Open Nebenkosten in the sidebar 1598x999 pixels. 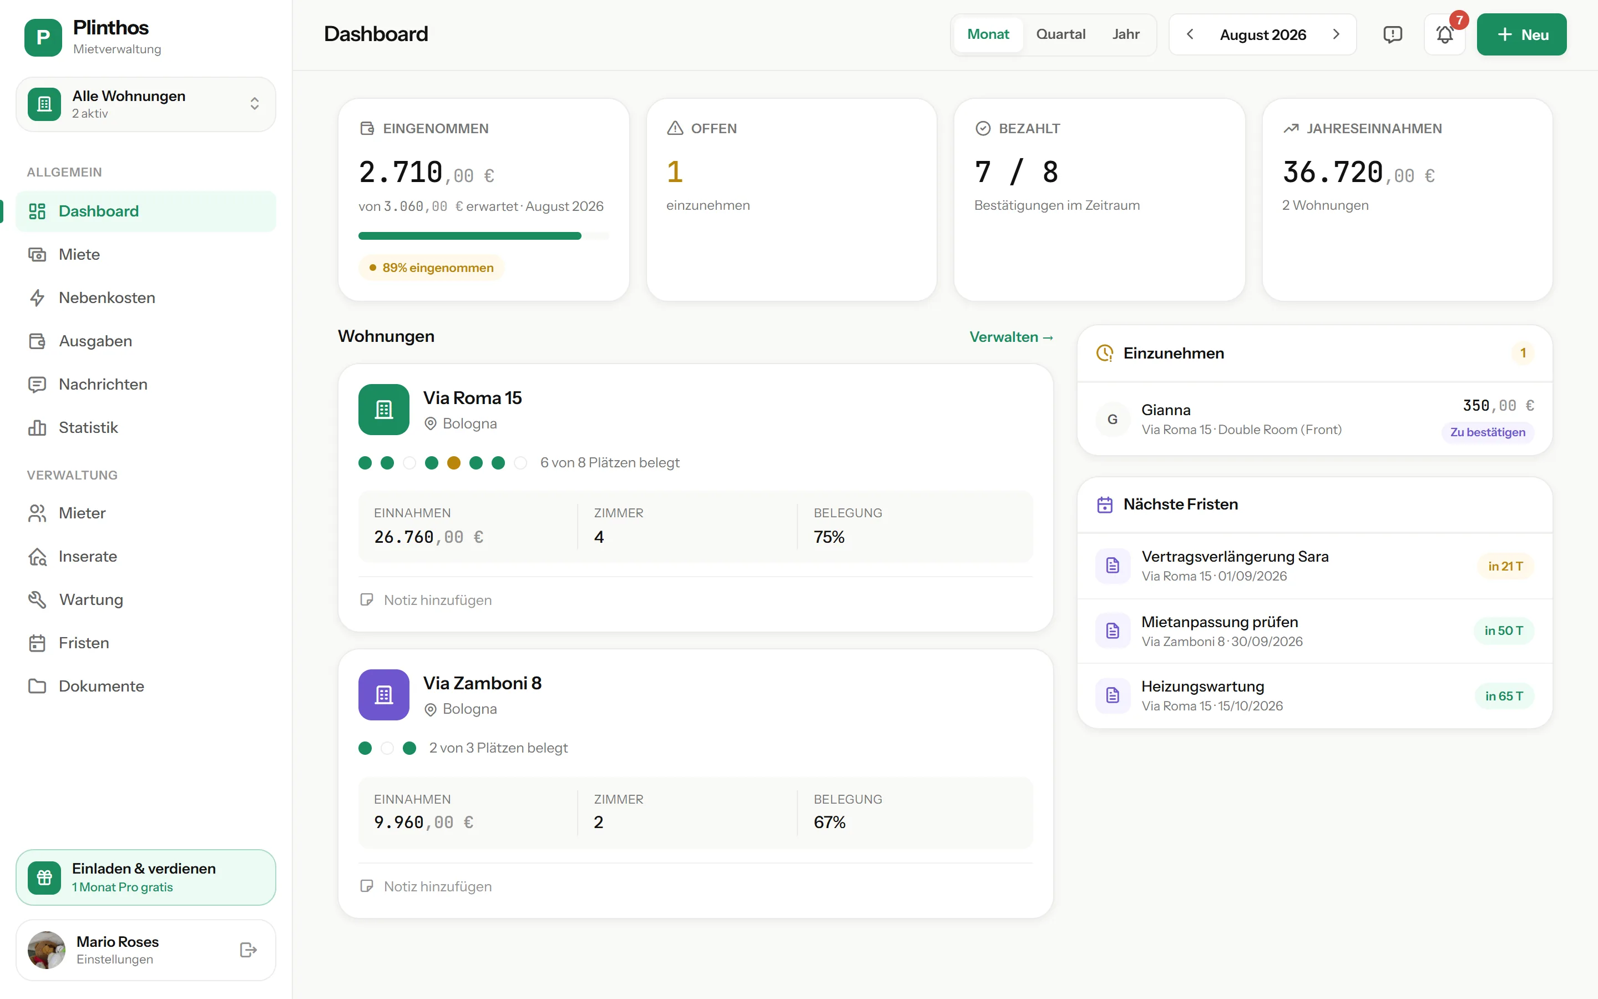tap(146, 297)
